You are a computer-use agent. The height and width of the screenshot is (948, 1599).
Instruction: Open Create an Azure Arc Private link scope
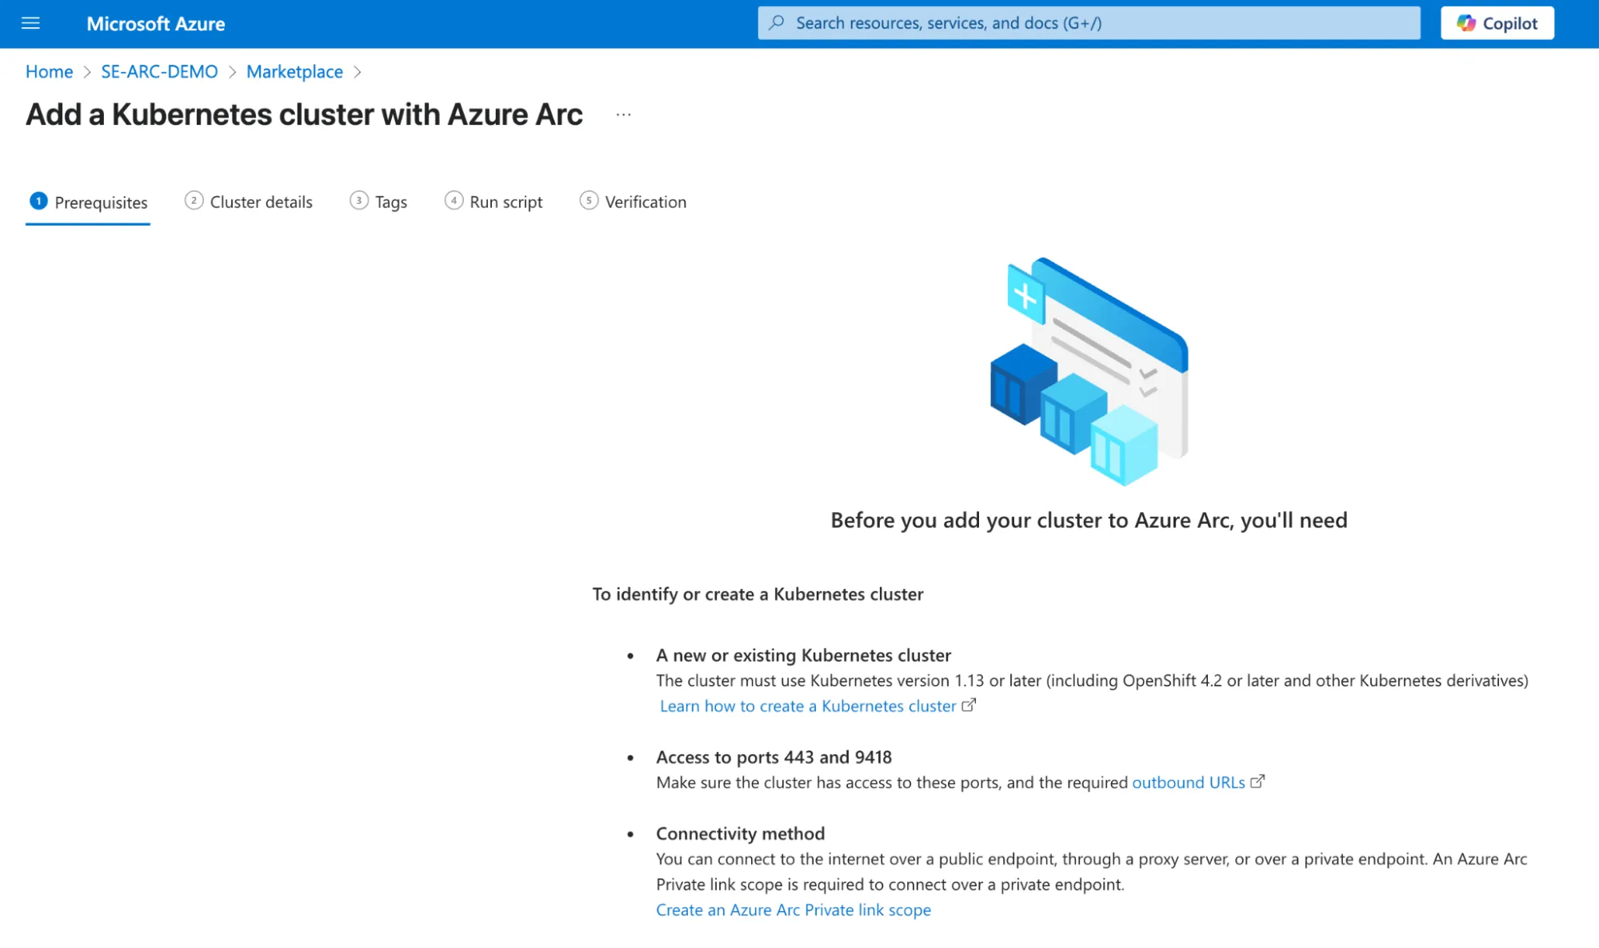point(794,910)
